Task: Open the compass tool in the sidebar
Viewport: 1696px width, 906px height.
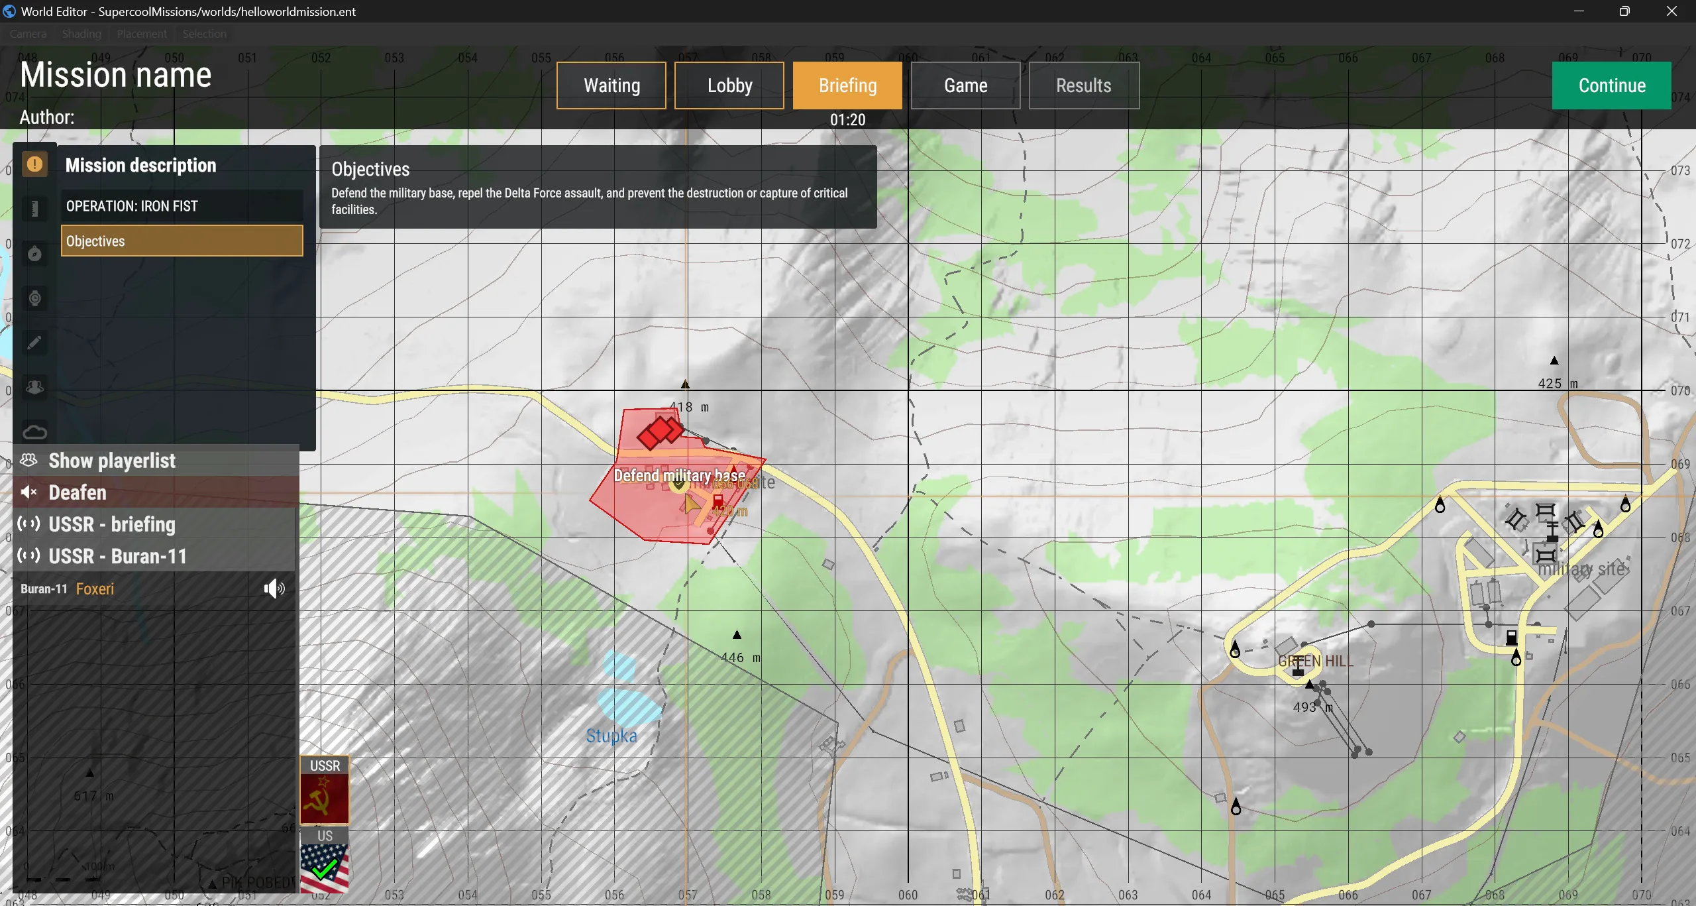Action: coord(34,254)
